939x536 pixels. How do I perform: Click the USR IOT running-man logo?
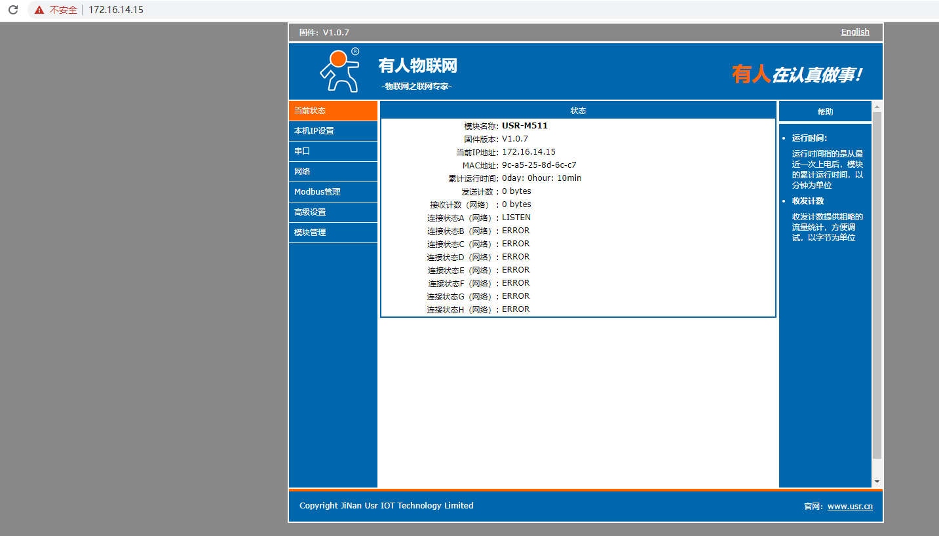339,71
